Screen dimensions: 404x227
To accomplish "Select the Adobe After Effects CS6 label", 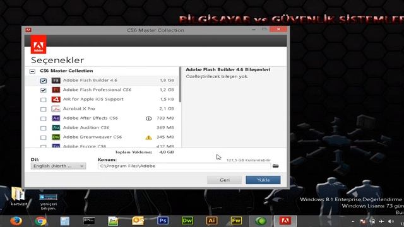I will click(90, 118).
